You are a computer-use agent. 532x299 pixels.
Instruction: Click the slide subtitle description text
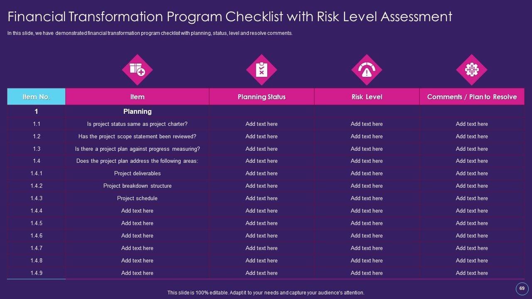point(150,33)
